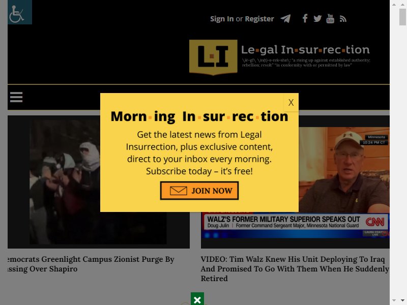The image size is (407, 305).
Task: Open the RSS feed icon
Action: pos(343,19)
